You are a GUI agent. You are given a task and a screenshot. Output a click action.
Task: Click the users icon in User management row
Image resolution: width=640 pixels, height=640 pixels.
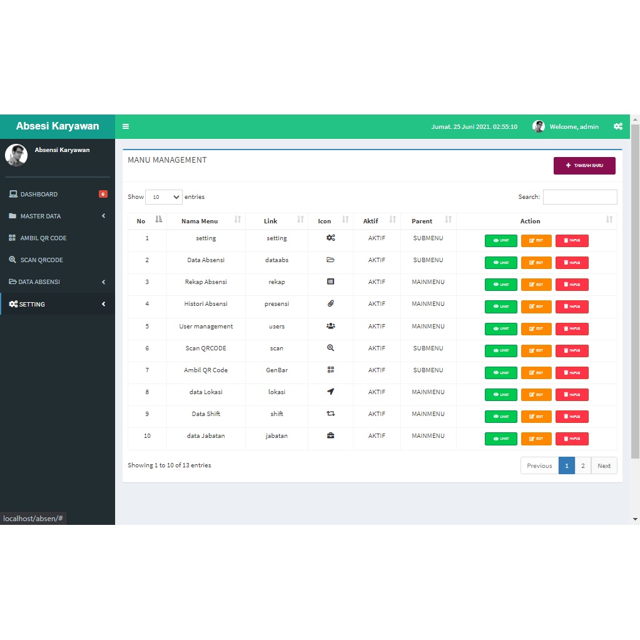330,326
